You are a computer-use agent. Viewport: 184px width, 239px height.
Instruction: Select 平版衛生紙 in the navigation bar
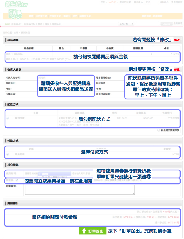point(55,16)
